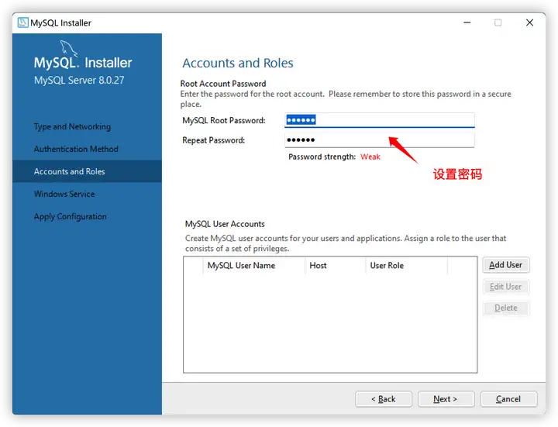Proceed with the Next button
The height and width of the screenshot is (427, 558).
pos(446,399)
